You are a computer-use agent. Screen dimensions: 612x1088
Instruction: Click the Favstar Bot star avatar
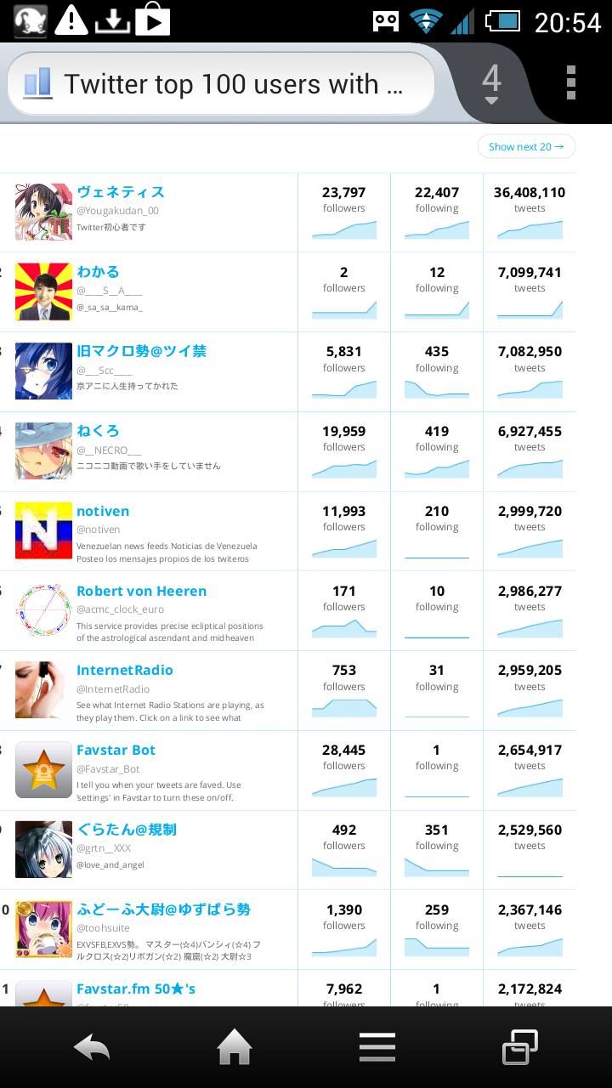click(43, 770)
